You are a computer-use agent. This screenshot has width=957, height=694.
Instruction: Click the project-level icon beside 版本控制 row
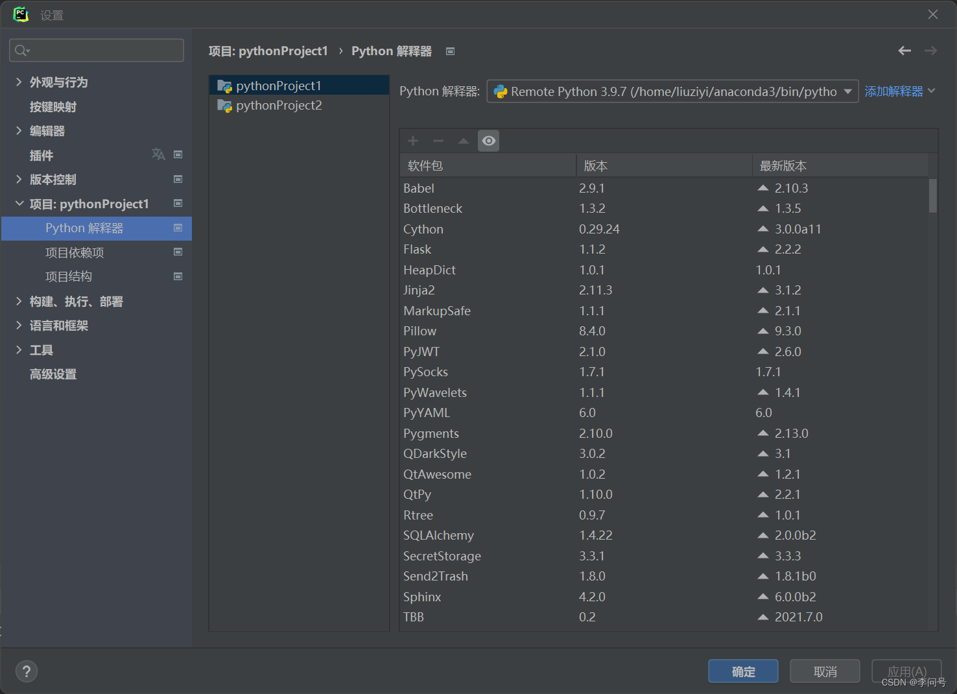178,179
